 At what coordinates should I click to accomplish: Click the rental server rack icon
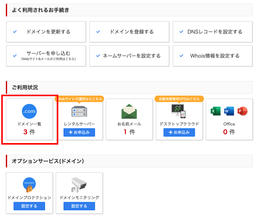coord(79,111)
